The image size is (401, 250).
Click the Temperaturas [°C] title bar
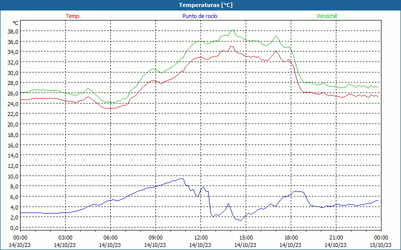click(200, 5)
